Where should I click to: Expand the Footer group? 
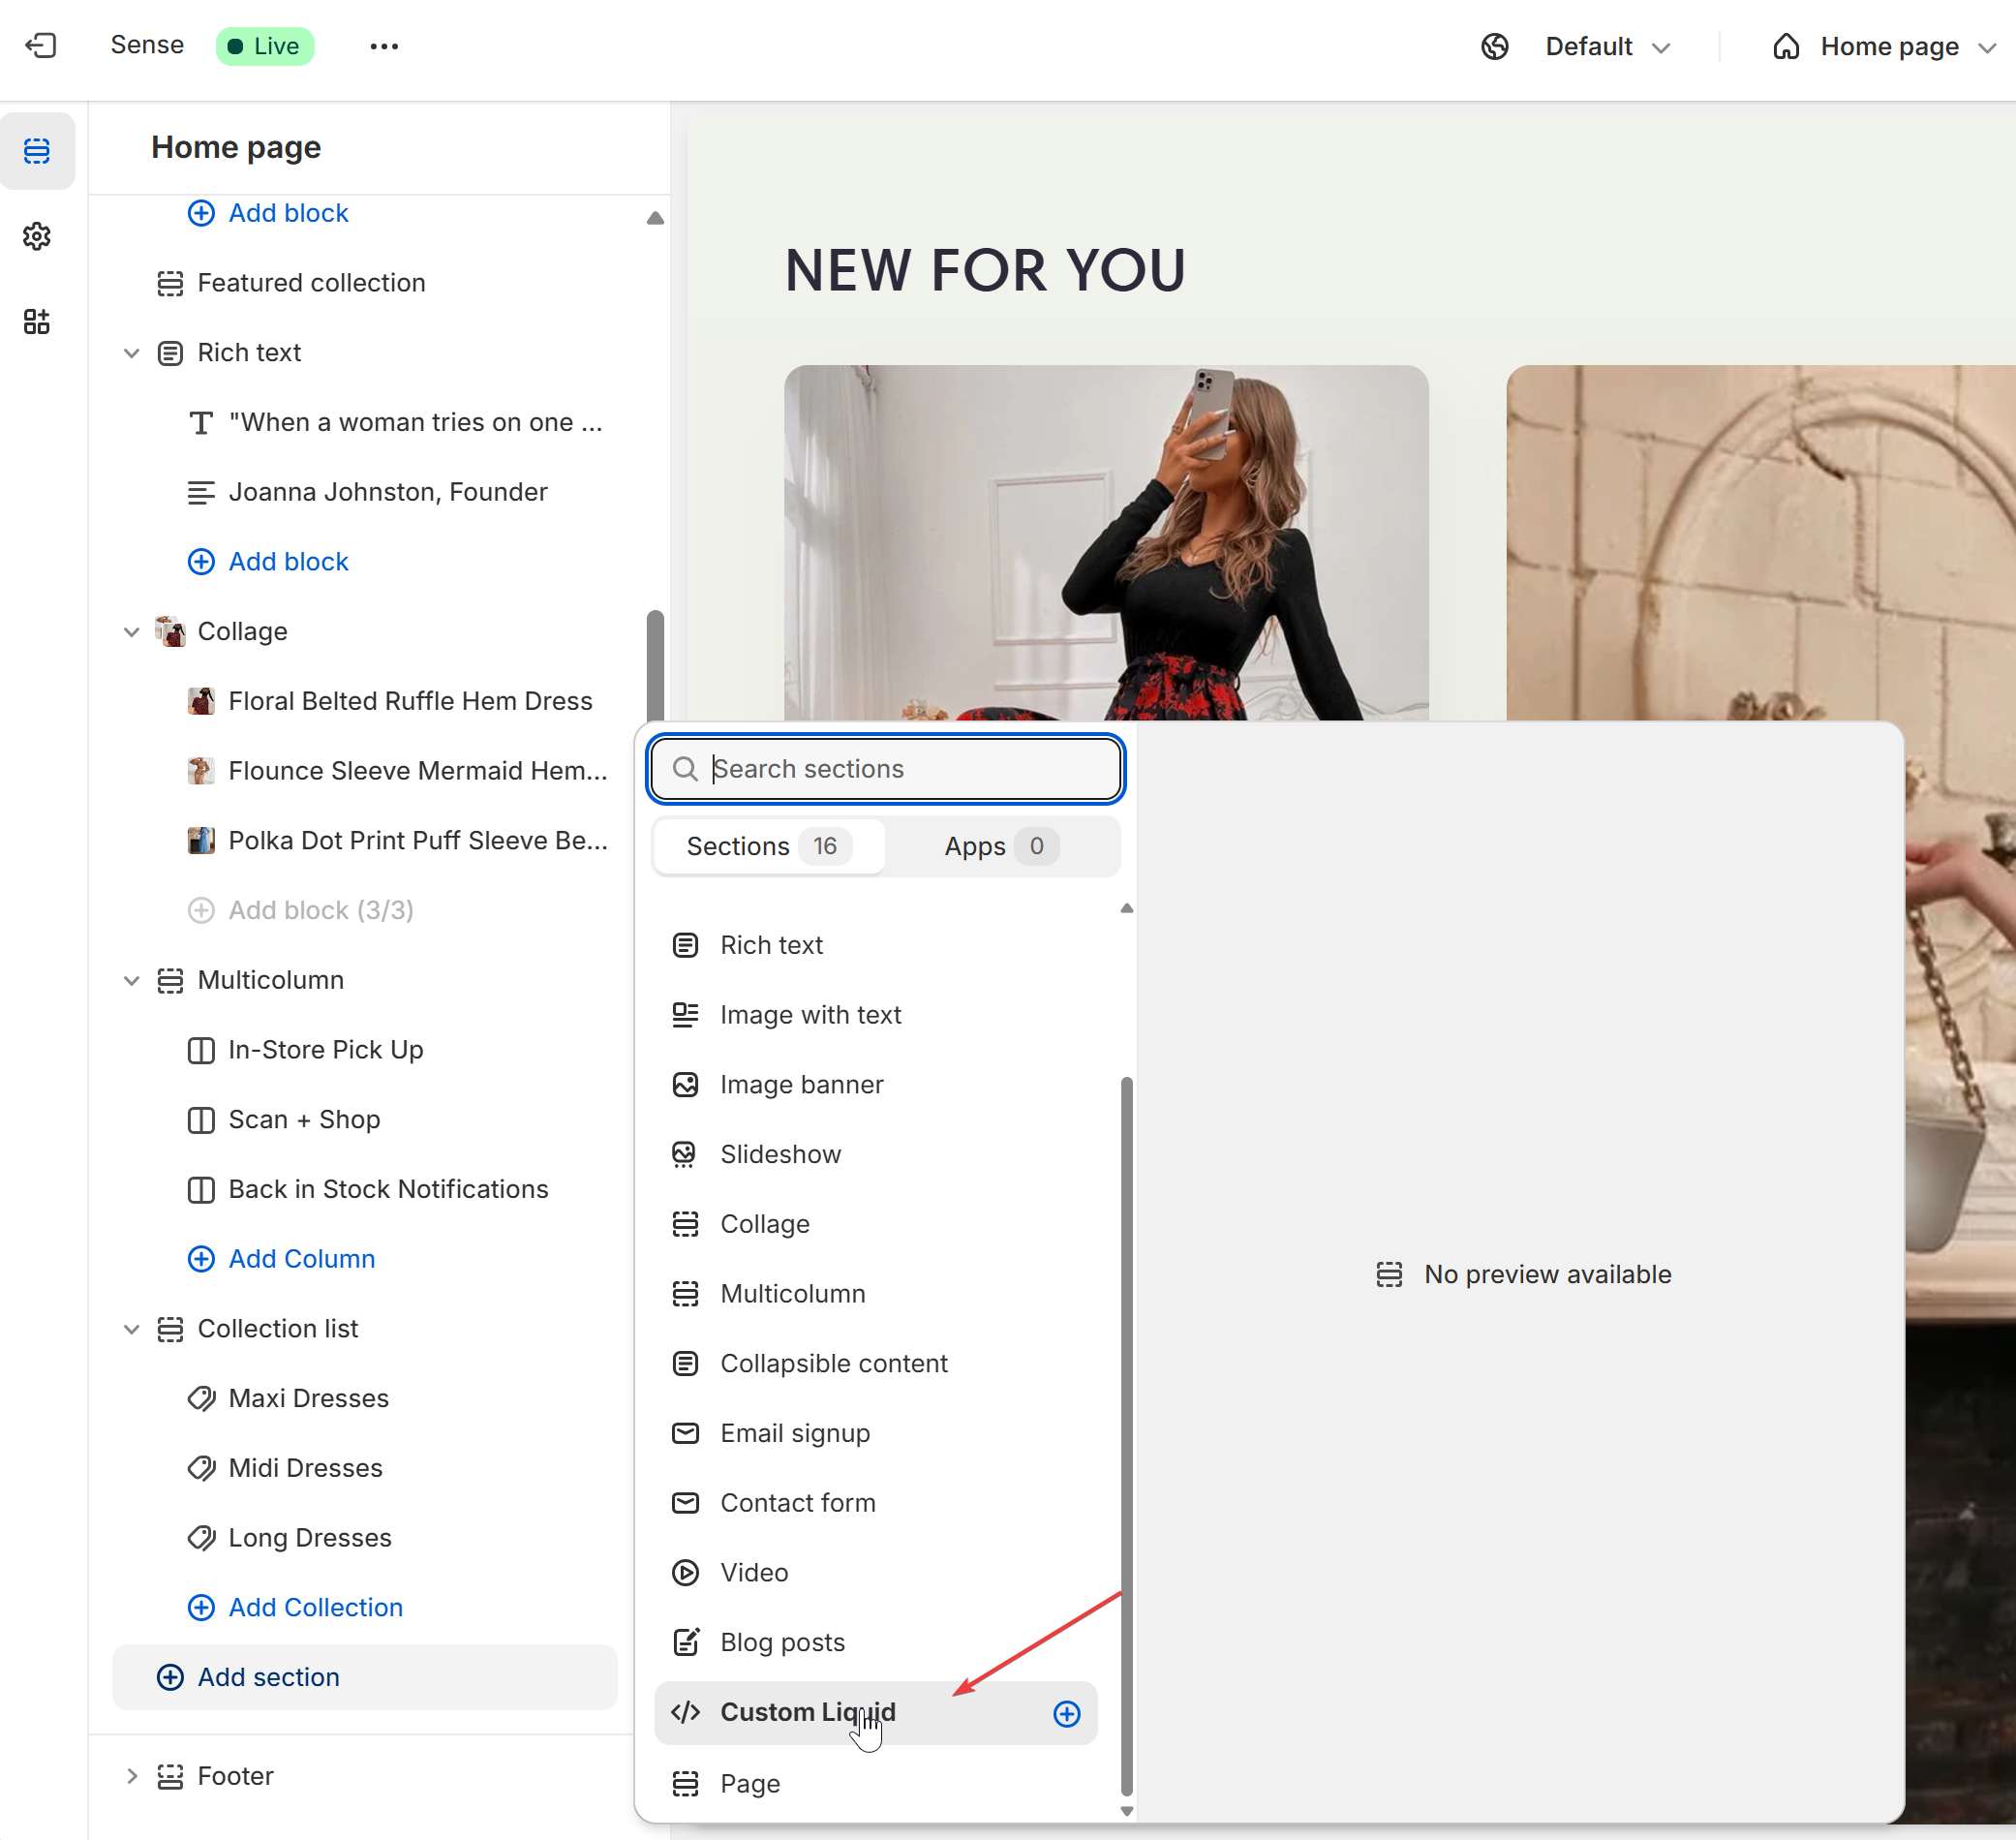[x=131, y=1775]
